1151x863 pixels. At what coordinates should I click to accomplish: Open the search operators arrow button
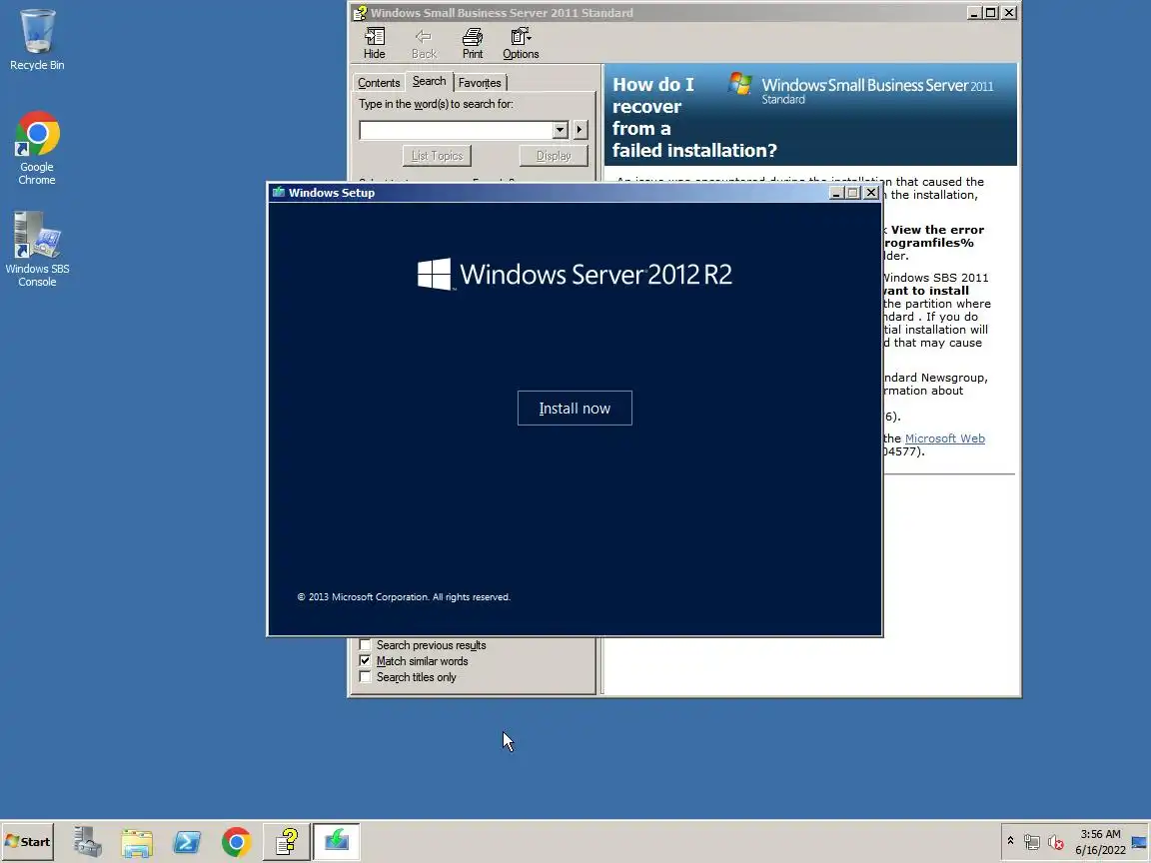(x=579, y=130)
